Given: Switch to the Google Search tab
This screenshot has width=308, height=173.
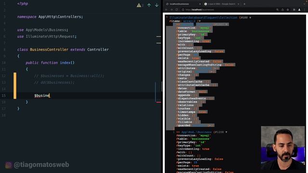Looking at the screenshot, I should 221,4.
